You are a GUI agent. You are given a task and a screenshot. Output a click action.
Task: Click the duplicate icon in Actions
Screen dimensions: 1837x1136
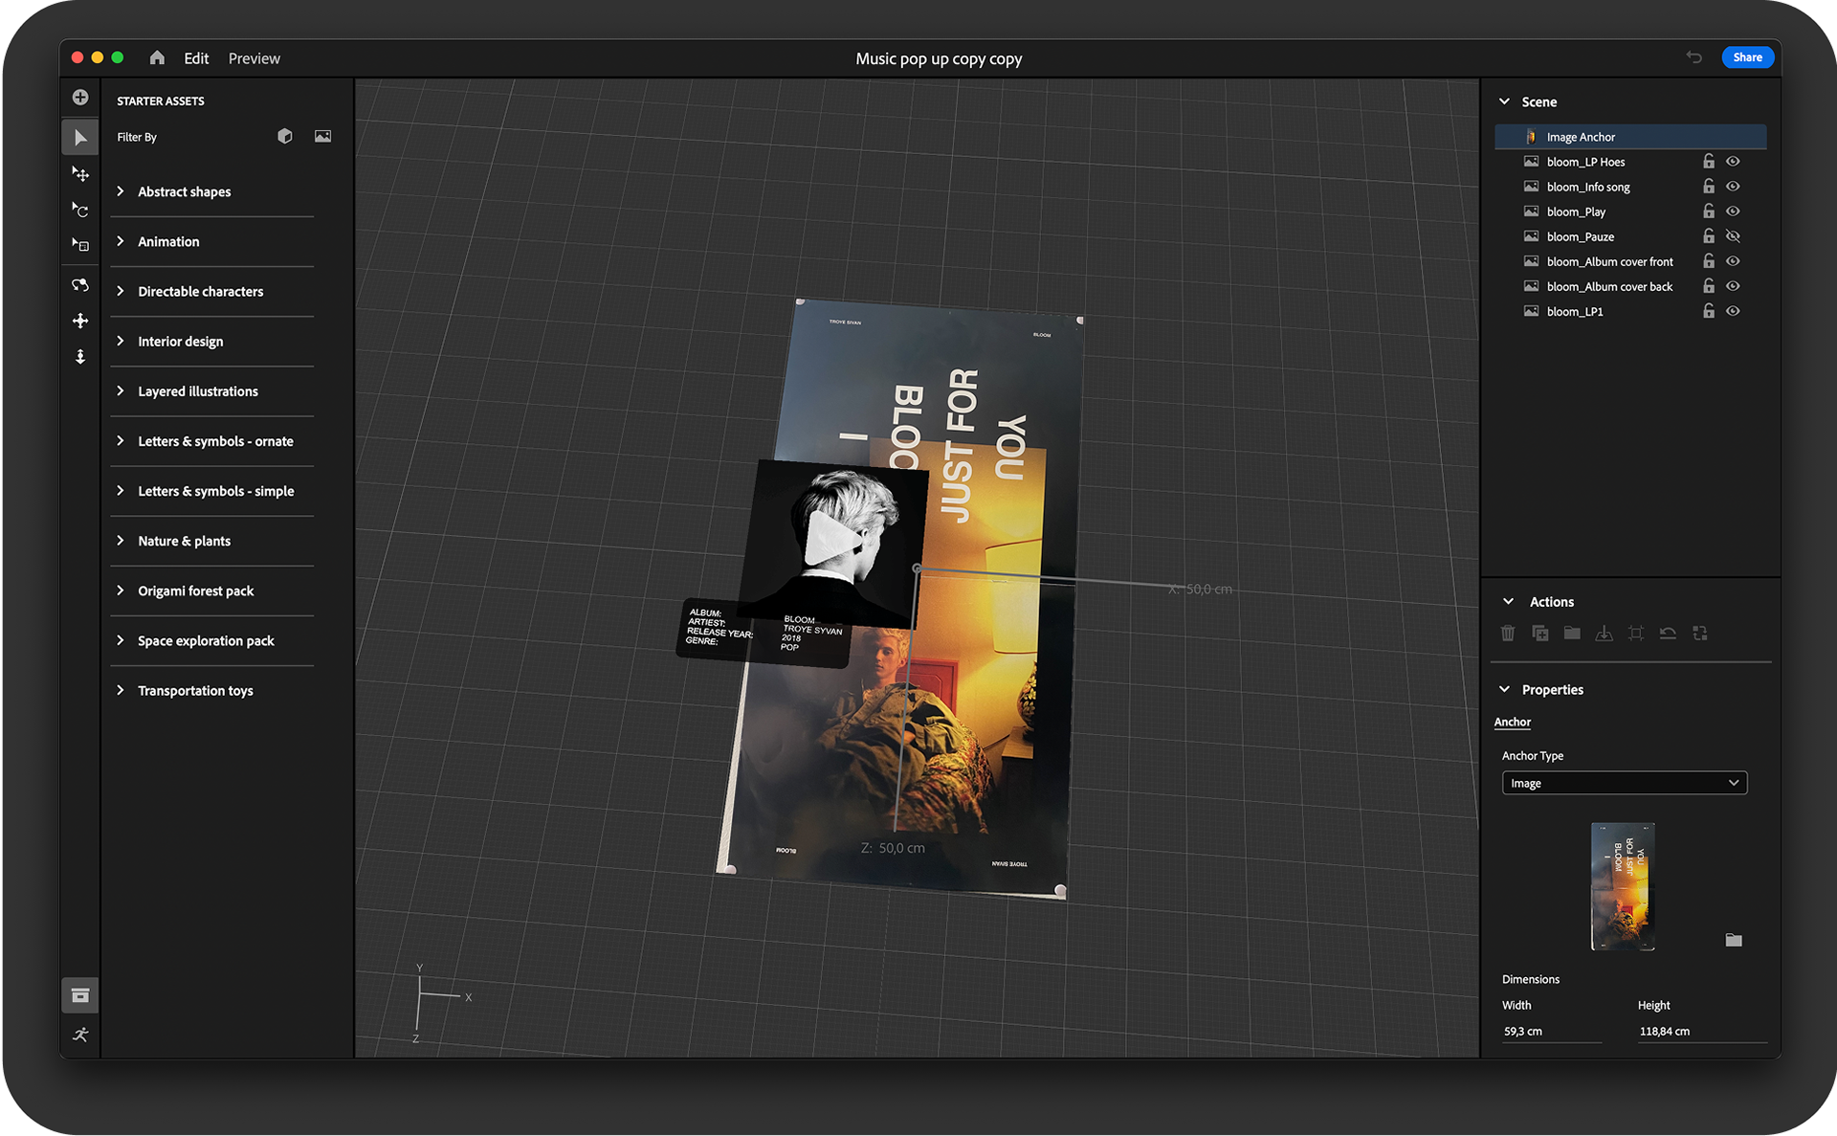[x=1540, y=634]
